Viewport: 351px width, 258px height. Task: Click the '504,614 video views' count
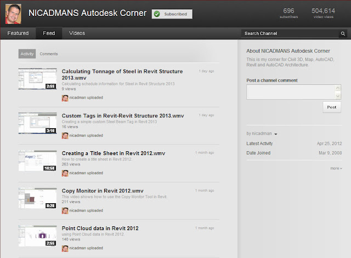tap(323, 13)
